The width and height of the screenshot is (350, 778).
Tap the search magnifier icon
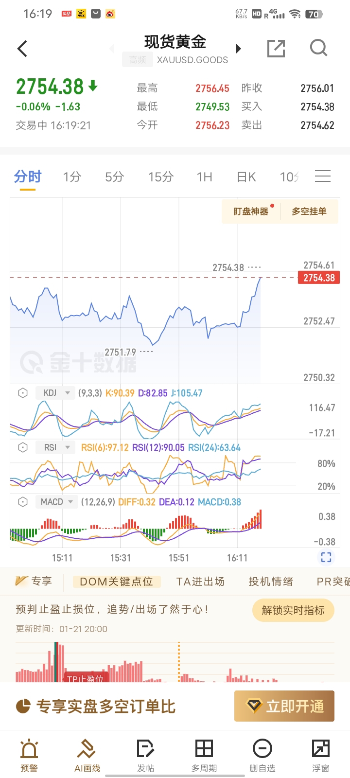(x=318, y=48)
